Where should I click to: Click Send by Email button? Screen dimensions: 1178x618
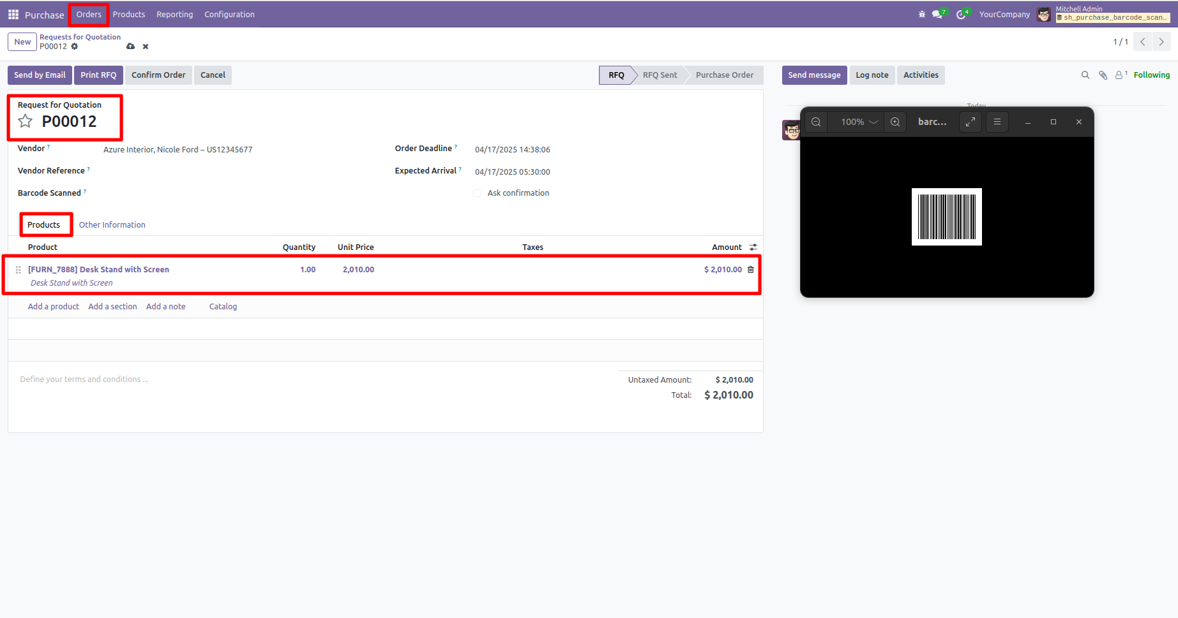40,75
